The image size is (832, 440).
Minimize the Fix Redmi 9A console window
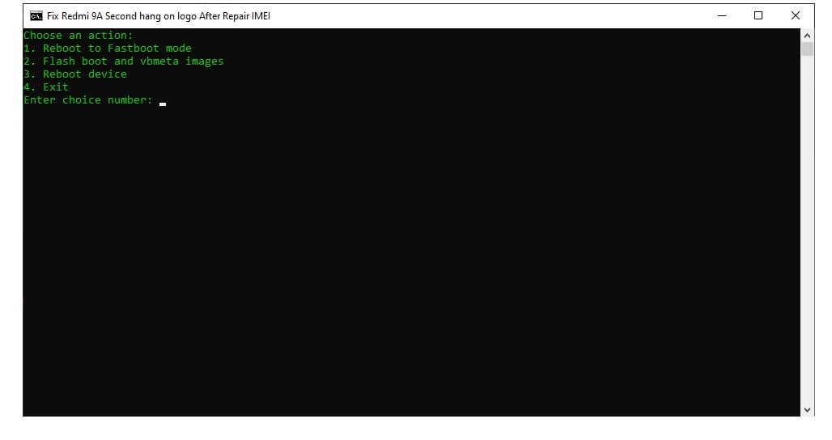(722, 16)
